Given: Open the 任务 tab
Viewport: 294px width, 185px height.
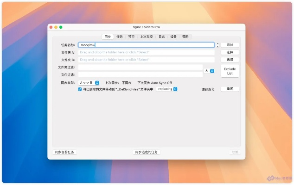Looking at the screenshot, I should pyautogui.click(x=120, y=37).
